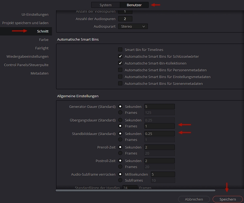The image size is (244, 203).
Task: Choose Subframes for Audio-Subframe verrücken
Action: tap(120, 180)
